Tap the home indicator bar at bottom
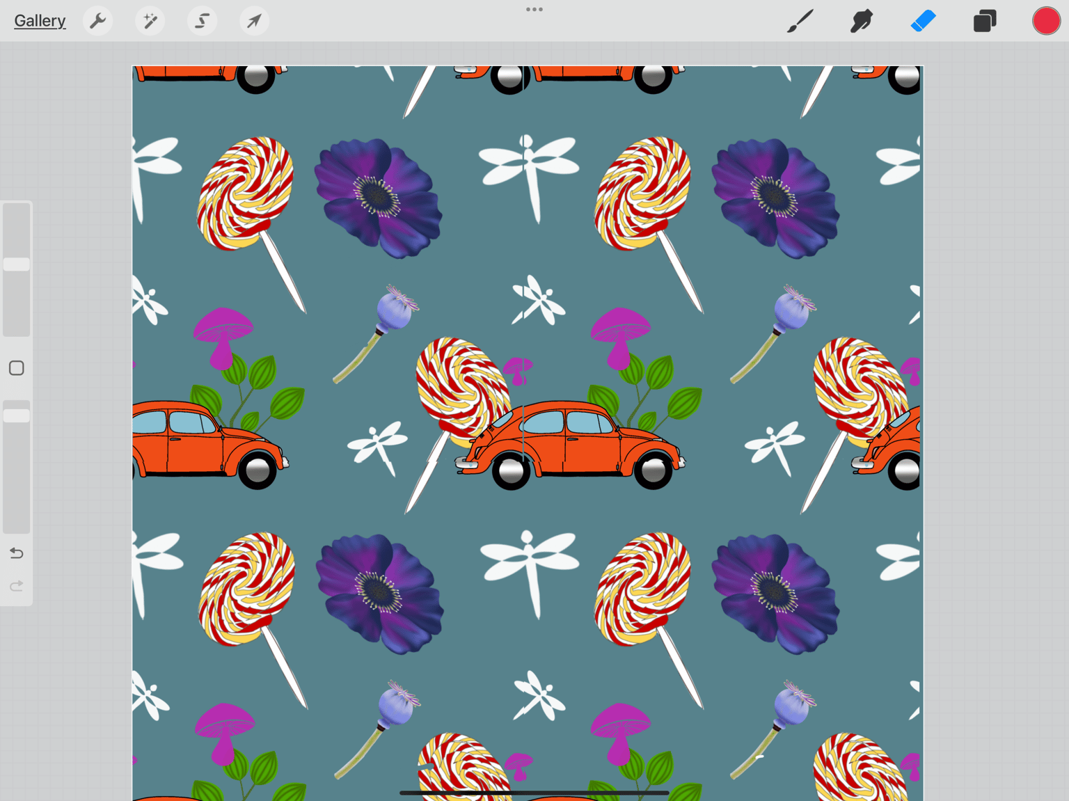 coord(534,793)
